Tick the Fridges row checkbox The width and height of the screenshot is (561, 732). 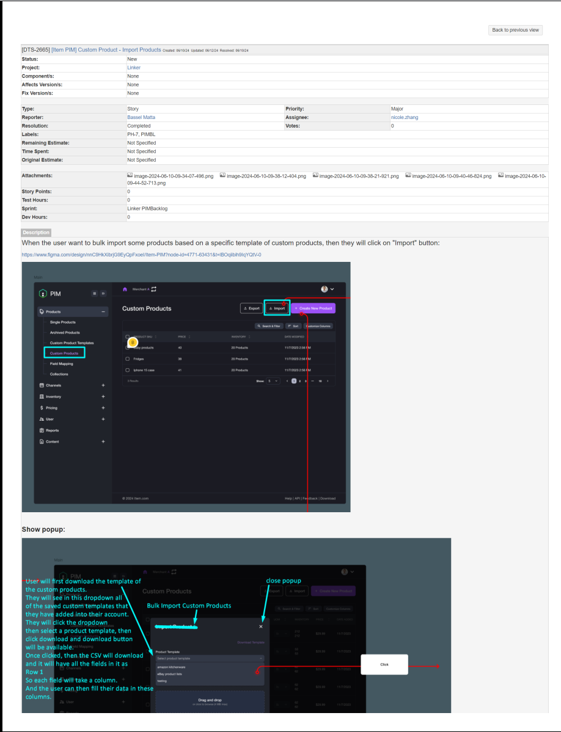click(x=127, y=359)
